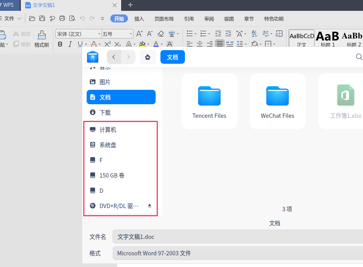This screenshot has width=363, height=267.
Task: Open the 视图 tab
Action: [229, 19]
